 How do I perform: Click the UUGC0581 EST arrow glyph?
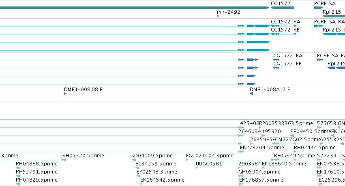[197, 168]
